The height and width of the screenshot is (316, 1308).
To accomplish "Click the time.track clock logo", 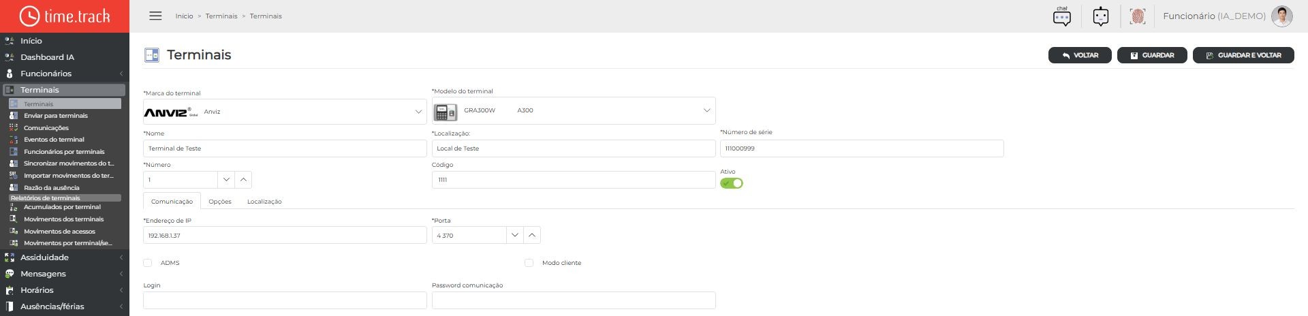I will click(29, 16).
